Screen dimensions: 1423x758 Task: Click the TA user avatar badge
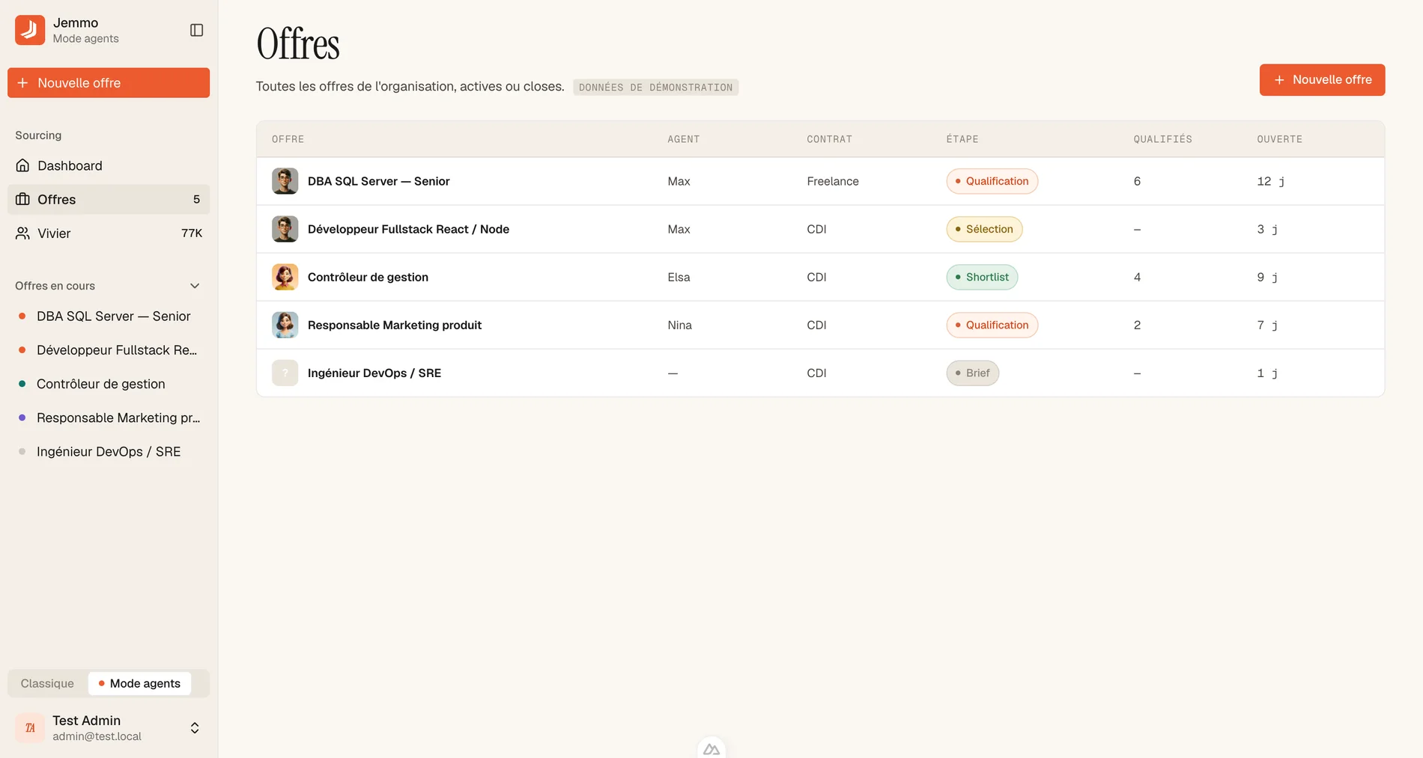(30, 727)
